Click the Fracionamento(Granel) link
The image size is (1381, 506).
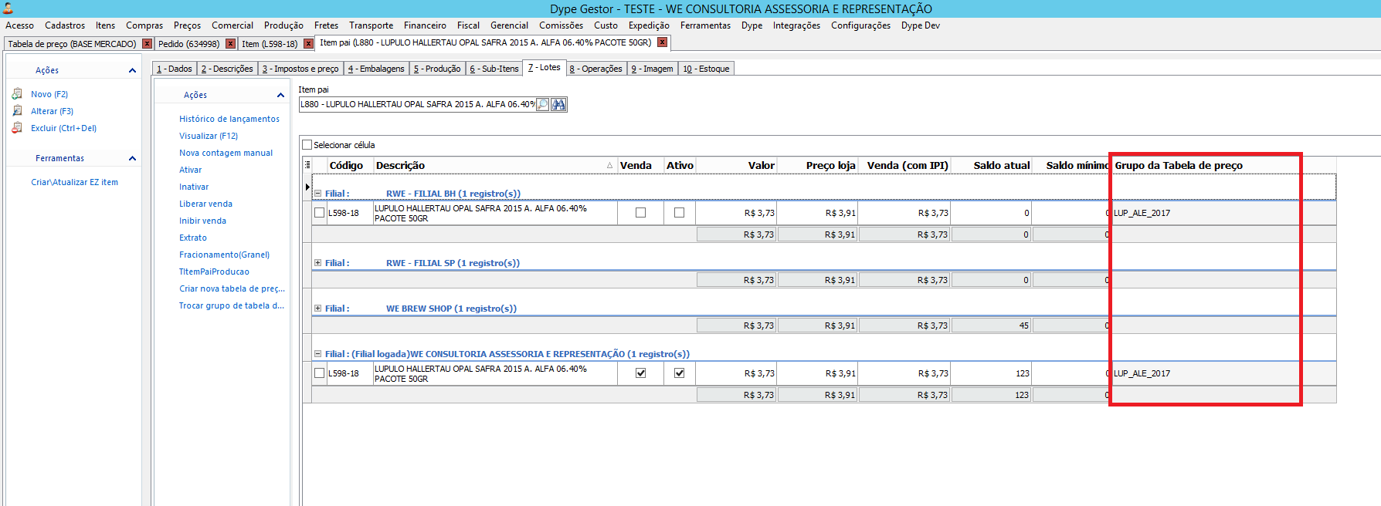[224, 255]
